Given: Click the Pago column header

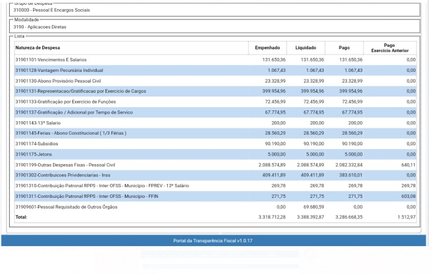Looking at the screenshot, I should coord(344,48).
